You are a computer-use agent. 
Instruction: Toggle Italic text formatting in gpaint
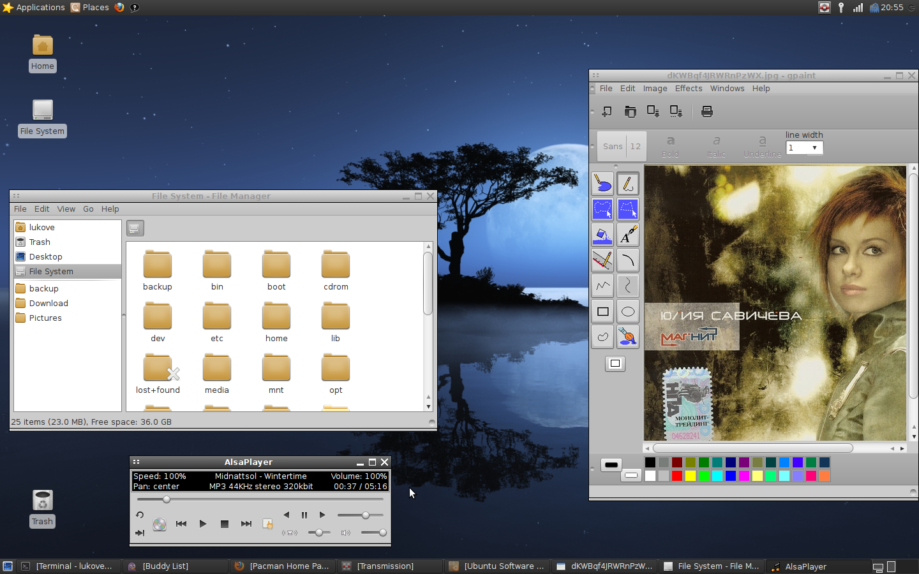(x=716, y=146)
